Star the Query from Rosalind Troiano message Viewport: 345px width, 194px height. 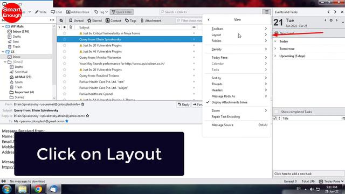pos(65,75)
